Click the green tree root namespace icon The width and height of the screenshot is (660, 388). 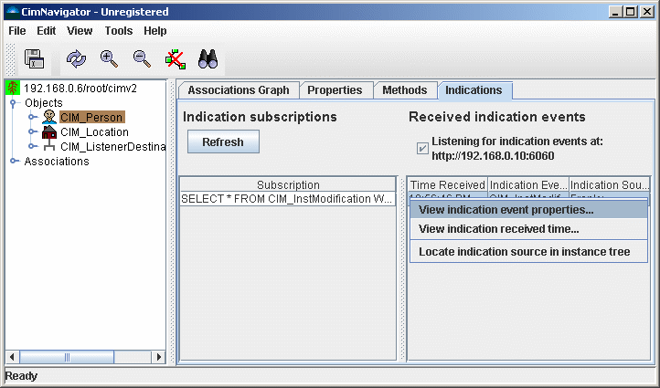coord(13,88)
